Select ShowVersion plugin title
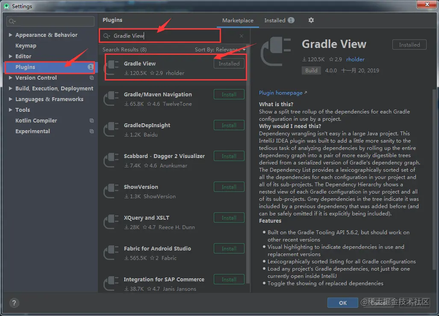This screenshot has height=316, width=439. 141,187
